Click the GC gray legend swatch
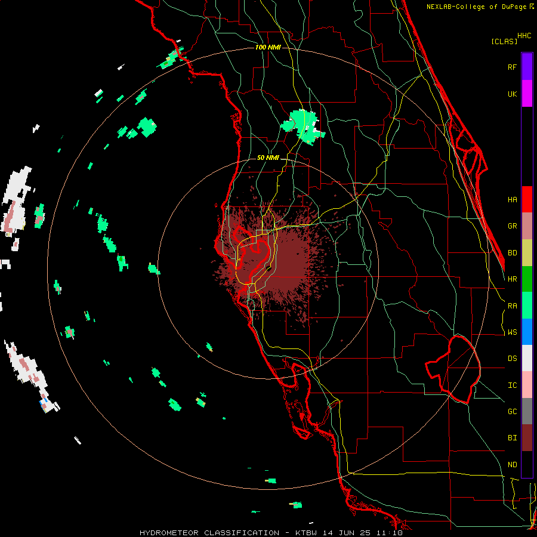The height and width of the screenshot is (537, 537). pos(527,411)
